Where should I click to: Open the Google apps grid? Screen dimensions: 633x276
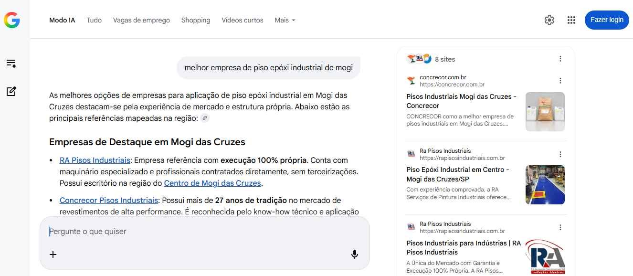click(x=571, y=20)
